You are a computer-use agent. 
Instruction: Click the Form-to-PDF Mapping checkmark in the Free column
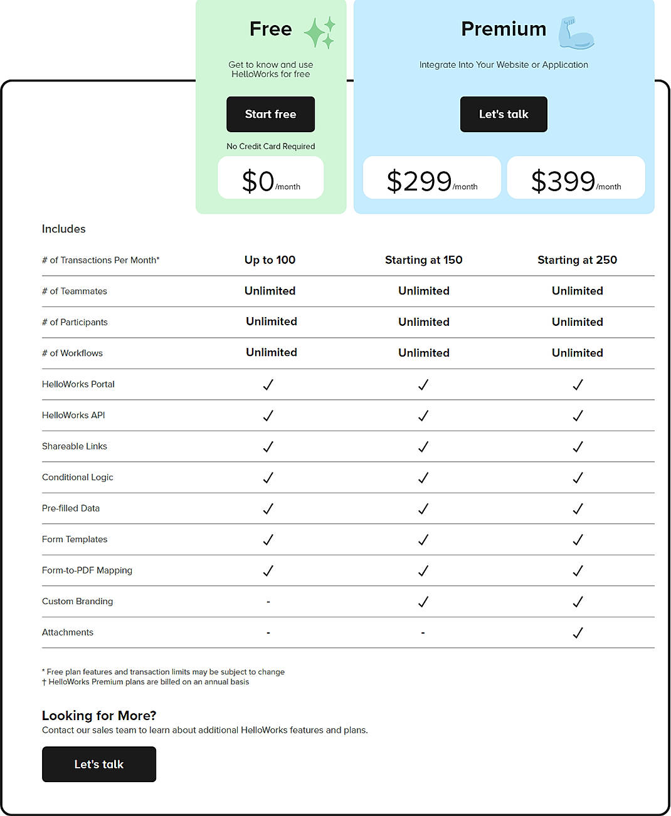(x=268, y=570)
